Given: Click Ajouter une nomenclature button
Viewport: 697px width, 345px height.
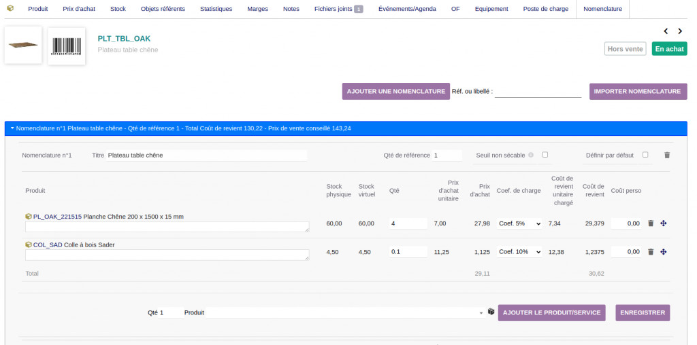Looking at the screenshot, I should tap(395, 92).
